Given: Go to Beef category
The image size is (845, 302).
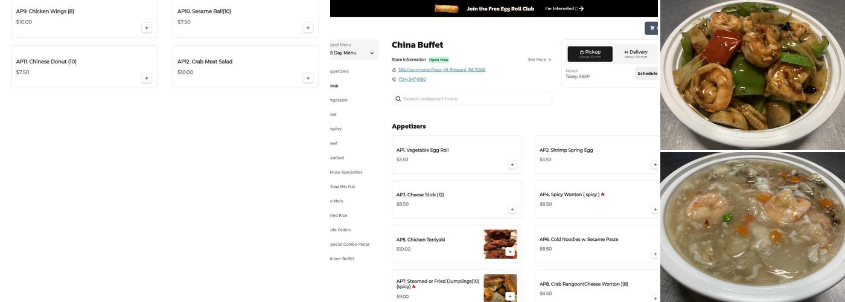Looking at the screenshot, I should [x=334, y=144].
